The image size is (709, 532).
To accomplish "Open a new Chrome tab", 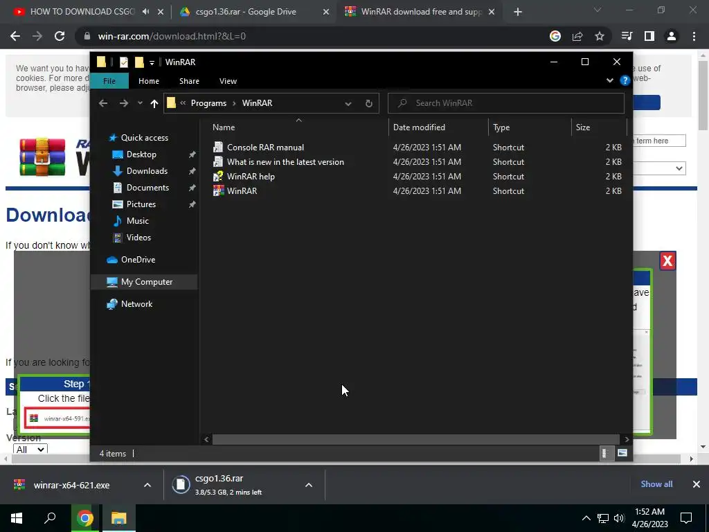I will [518, 12].
